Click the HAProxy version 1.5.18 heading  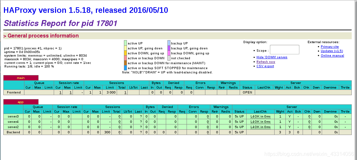(86, 10)
